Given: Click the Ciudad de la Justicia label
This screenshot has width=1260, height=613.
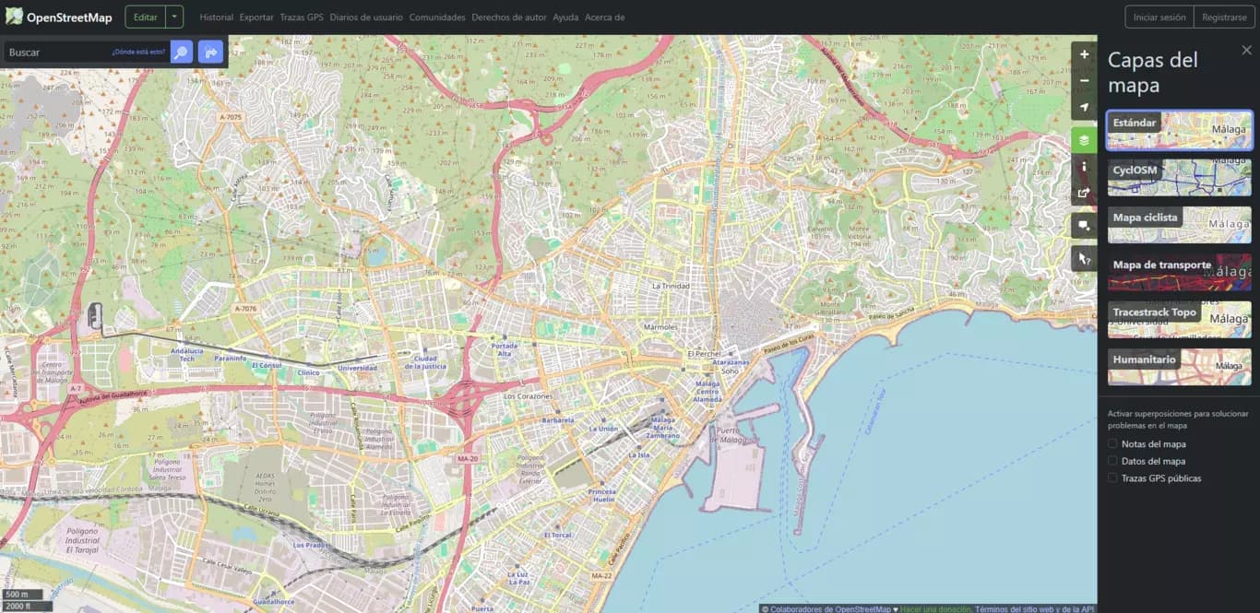Looking at the screenshot, I should coord(425,362).
